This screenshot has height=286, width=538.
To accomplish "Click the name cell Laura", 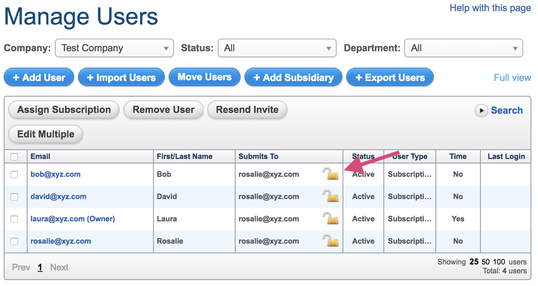I will pyautogui.click(x=167, y=219).
